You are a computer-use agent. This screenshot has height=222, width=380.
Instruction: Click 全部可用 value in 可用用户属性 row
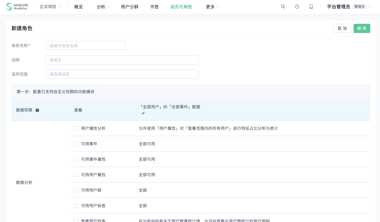[x=147, y=175]
